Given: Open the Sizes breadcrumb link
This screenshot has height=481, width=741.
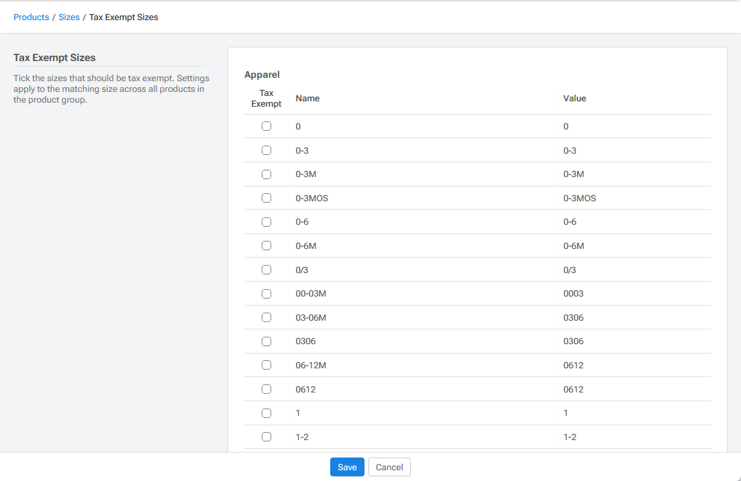Looking at the screenshot, I should pos(69,17).
